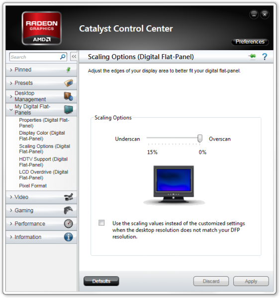The width and height of the screenshot is (280, 298).
Task: Click the Defaults button
Action: pyautogui.click(x=101, y=281)
